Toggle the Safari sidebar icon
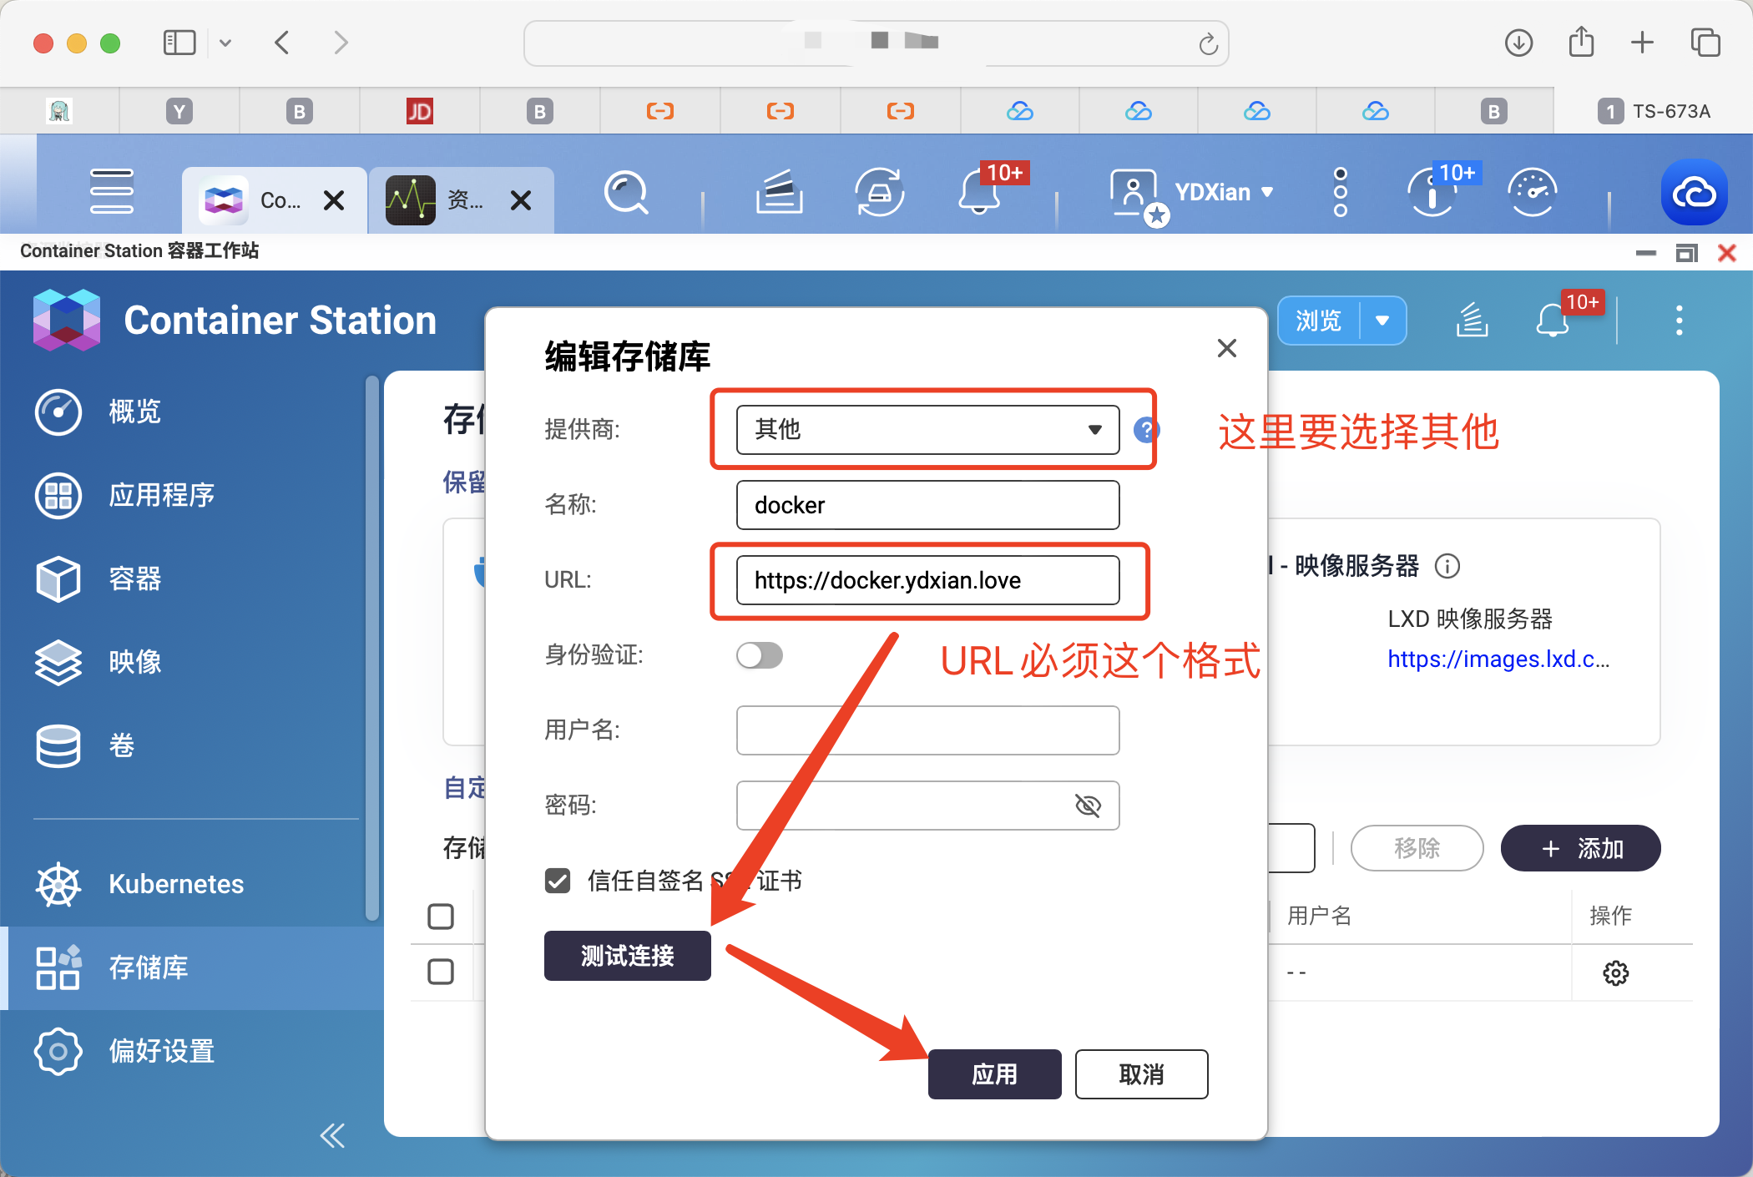 pyautogui.click(x=179, y=43)
